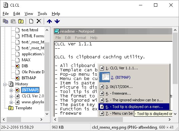Click the yellow folder toolbar icon
The height and width of the screenshot is (131, 179).
coord(21,21)
